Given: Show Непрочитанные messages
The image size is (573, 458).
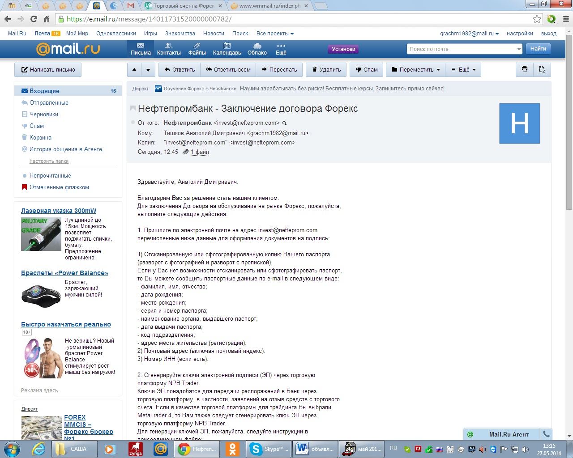Looking at the screenshot, I should pyautogui.click(x=50, y=176).
